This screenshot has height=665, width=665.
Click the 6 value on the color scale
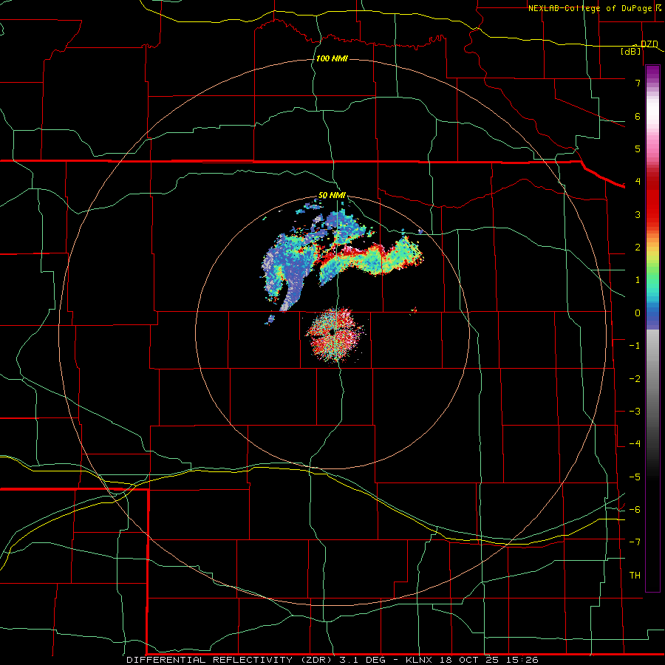[x=638, y=116]
